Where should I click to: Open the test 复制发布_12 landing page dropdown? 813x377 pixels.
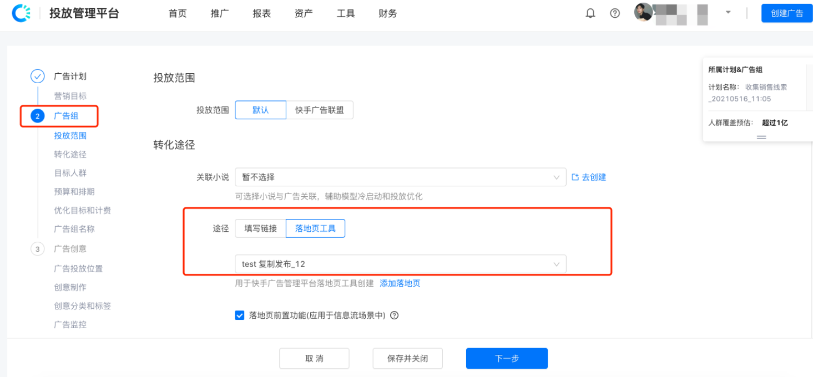(400, 263)
